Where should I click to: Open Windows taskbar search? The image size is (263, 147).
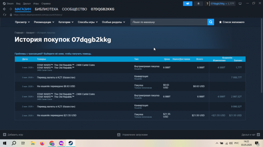(14, 143)
